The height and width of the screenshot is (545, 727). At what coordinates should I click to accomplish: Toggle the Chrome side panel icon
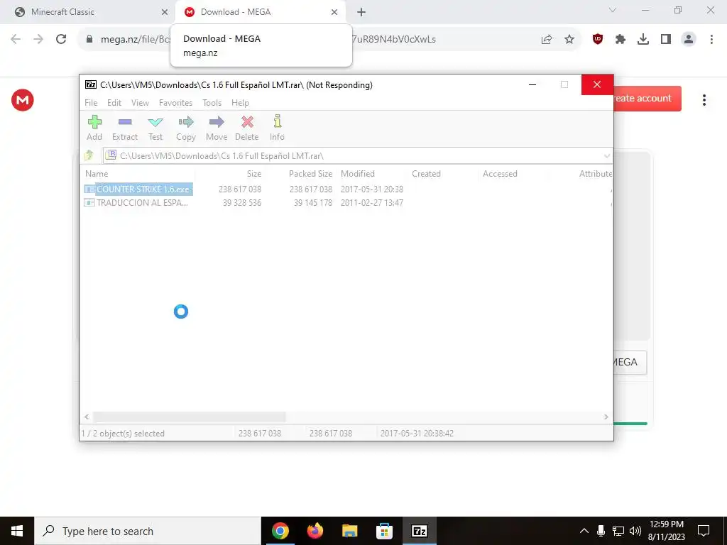click(x=666, y=40)
